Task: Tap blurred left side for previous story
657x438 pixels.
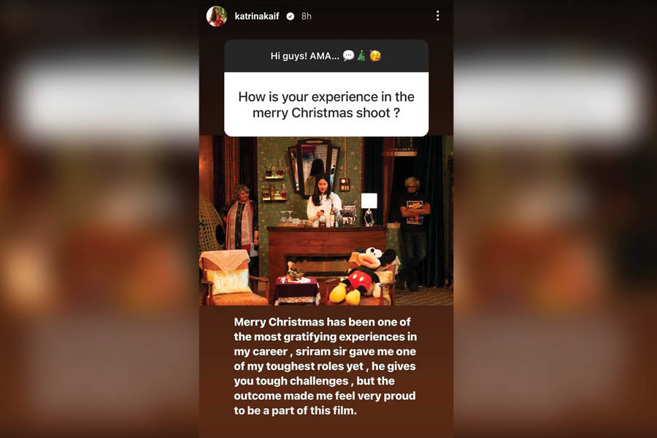Action: pyautogui.click(x=99, y=219)
